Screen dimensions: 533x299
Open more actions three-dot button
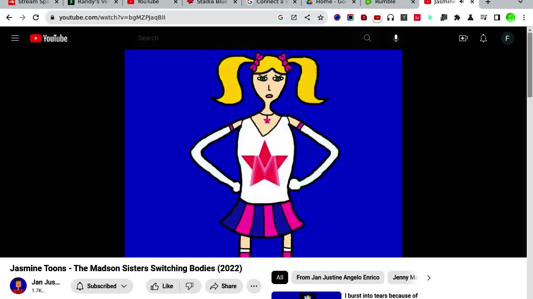254,286
